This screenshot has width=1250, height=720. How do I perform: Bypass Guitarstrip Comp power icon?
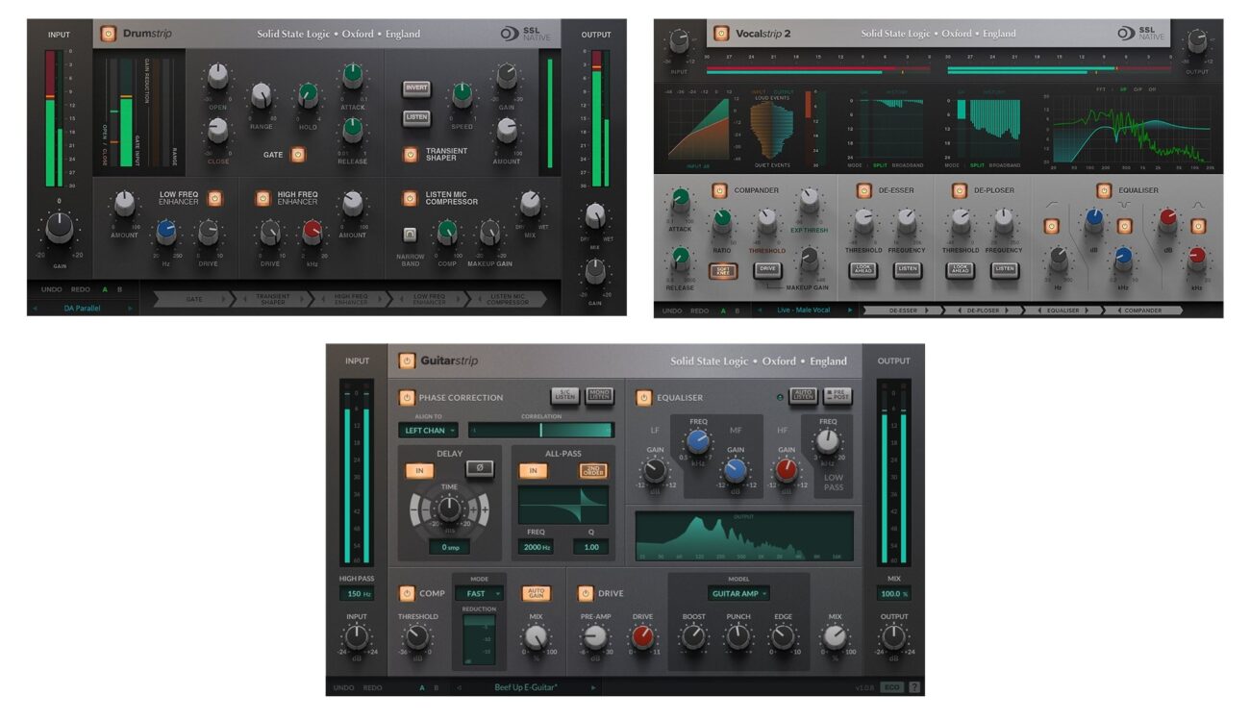(x=406, y=593)
